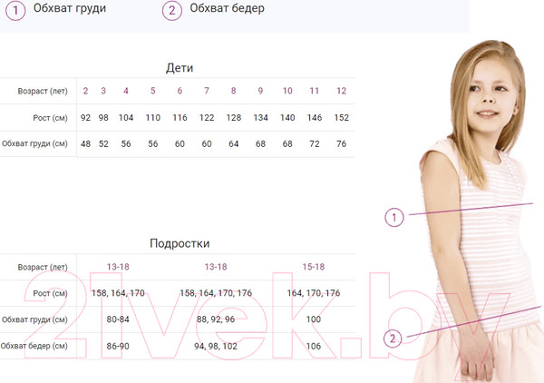Click the teen hip value 106
This screenshot has height=383, width=544.
tap(314, 346)
